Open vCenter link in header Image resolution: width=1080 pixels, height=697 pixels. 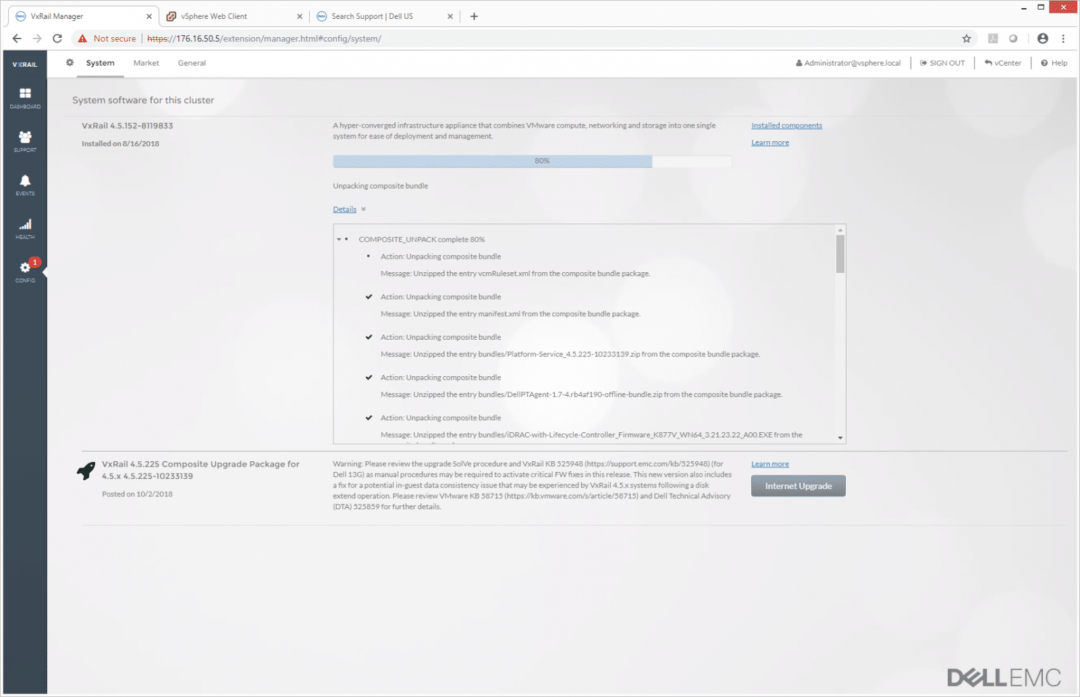coord(1003,63)
